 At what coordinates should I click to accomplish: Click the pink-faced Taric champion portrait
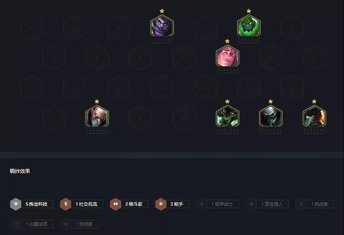pos(227,56)
